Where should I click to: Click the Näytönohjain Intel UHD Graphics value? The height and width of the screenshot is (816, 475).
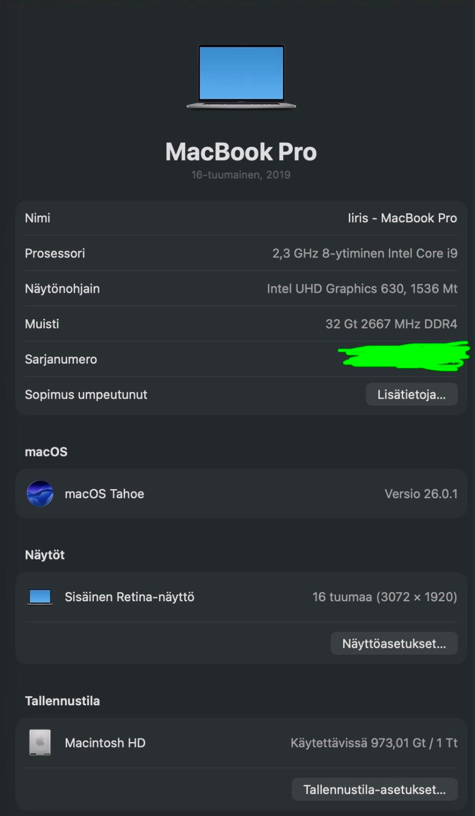(362, 289)
